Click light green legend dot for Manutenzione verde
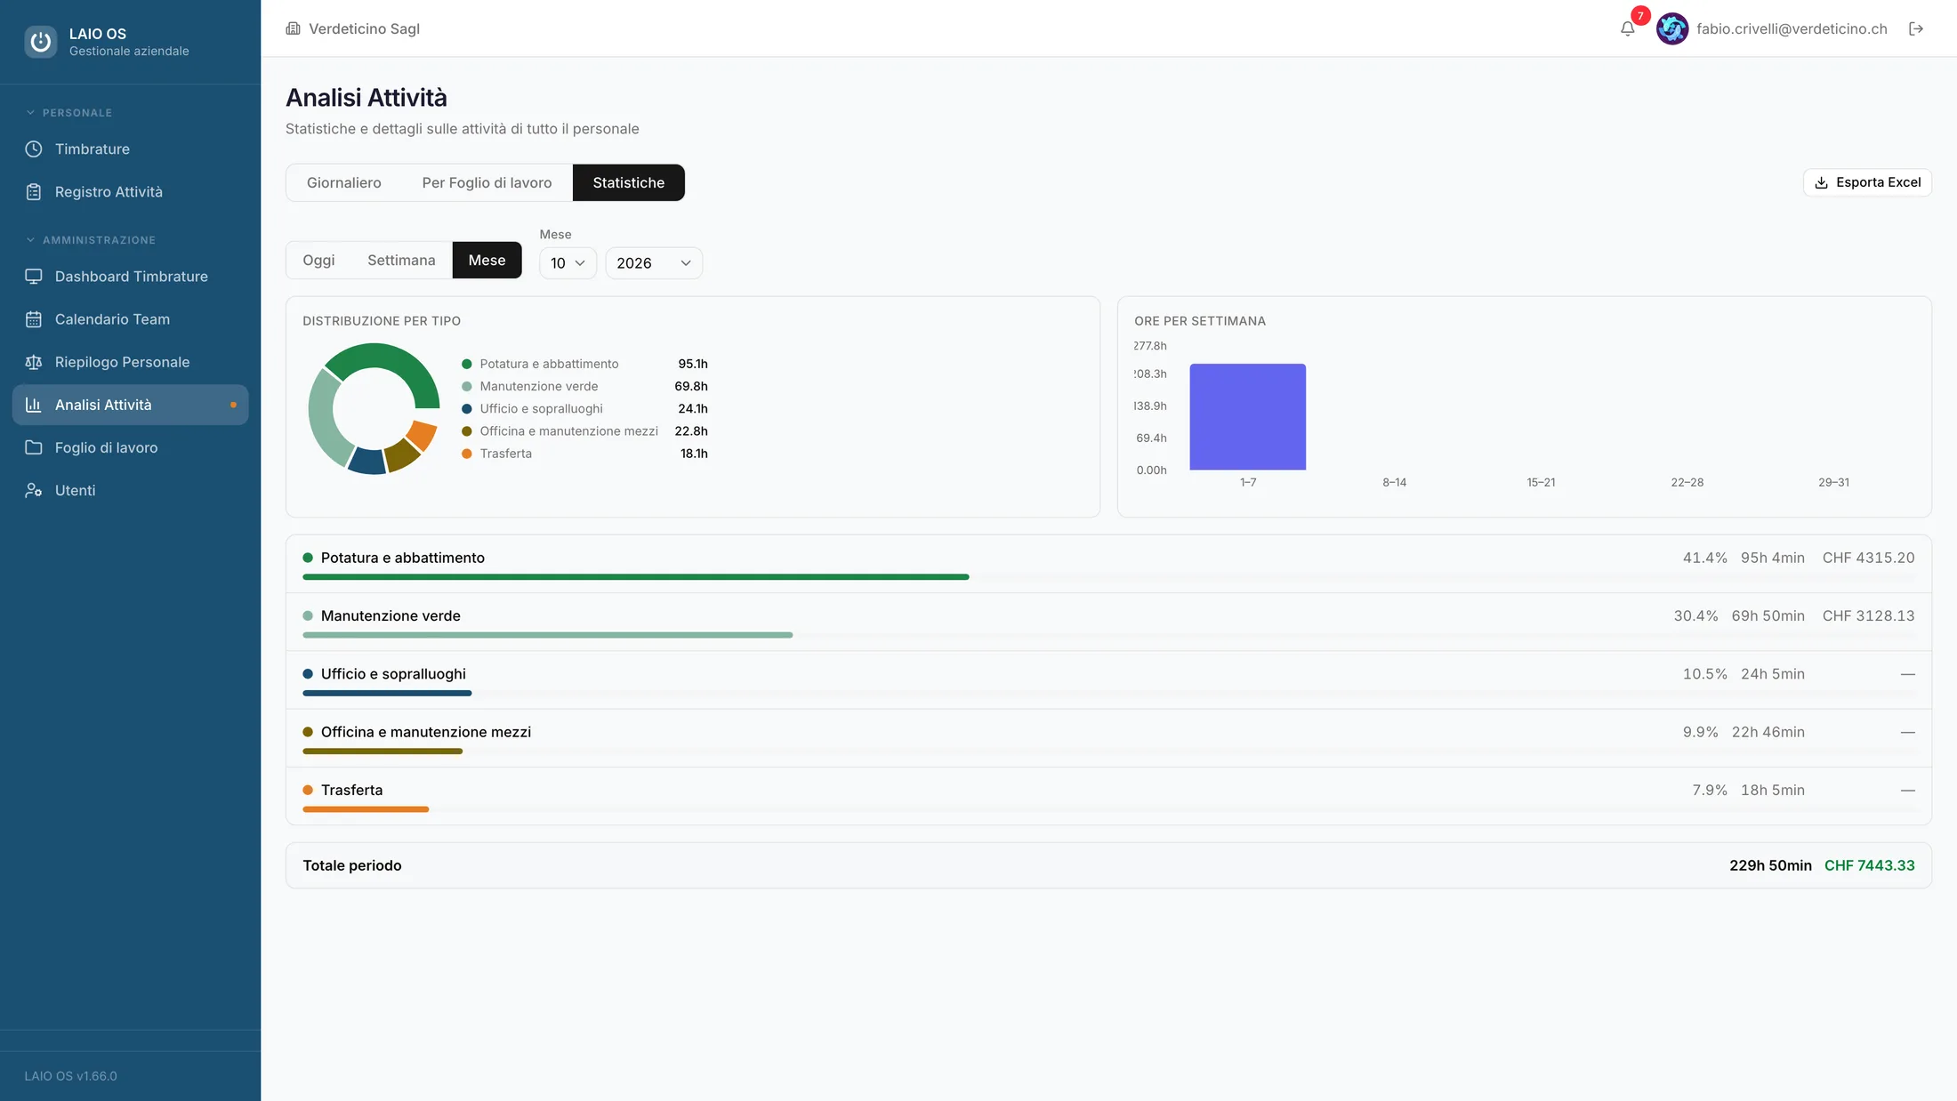The height and width of the screenshot is (1101, 1957). [466, 386]
